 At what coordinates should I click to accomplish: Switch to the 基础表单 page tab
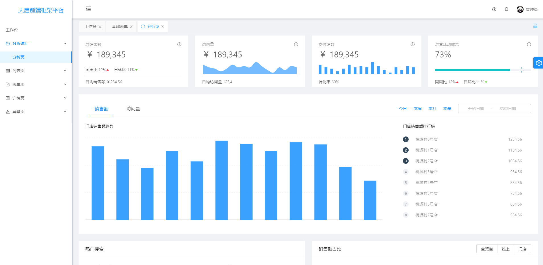point(120,26)
